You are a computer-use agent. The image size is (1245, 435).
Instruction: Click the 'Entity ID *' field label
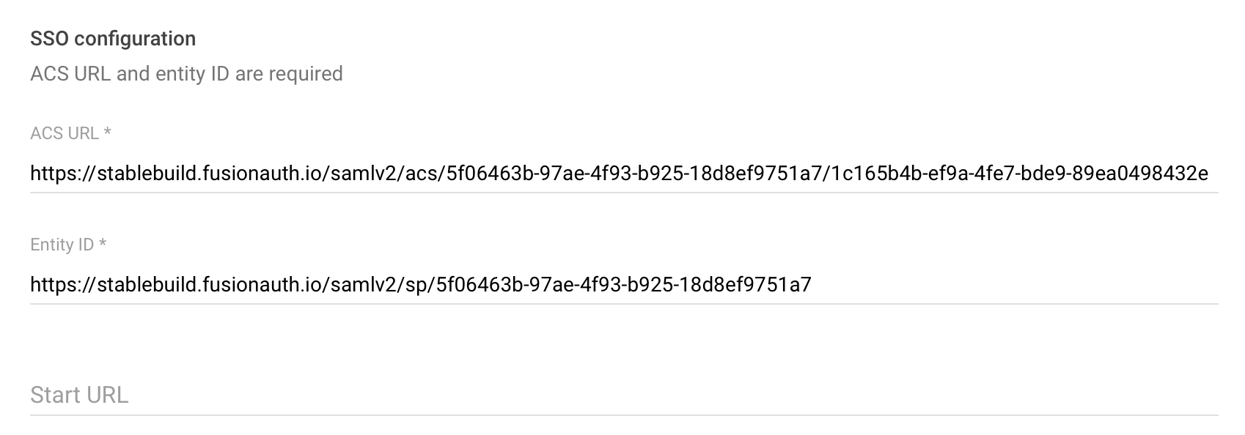(62, 245)
